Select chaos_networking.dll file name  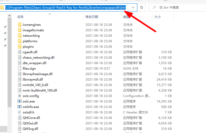tap(38, 58)
